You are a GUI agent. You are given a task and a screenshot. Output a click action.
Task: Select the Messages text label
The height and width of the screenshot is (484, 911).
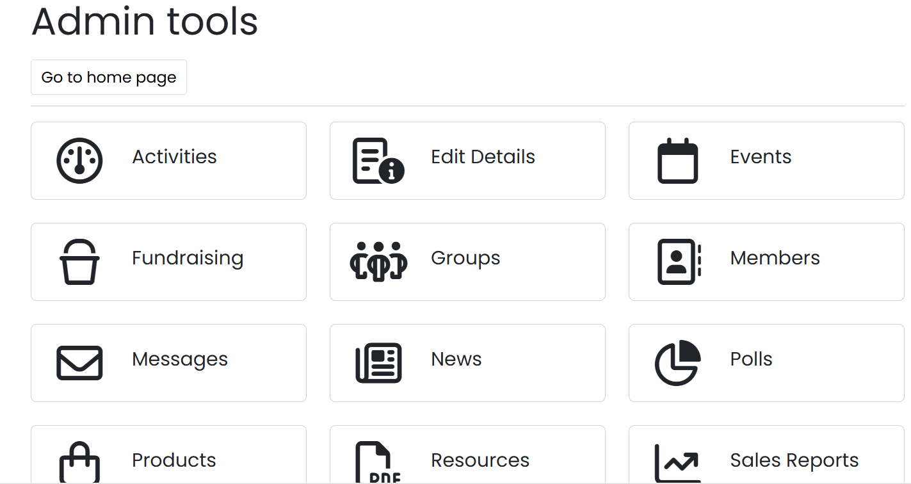180,359
